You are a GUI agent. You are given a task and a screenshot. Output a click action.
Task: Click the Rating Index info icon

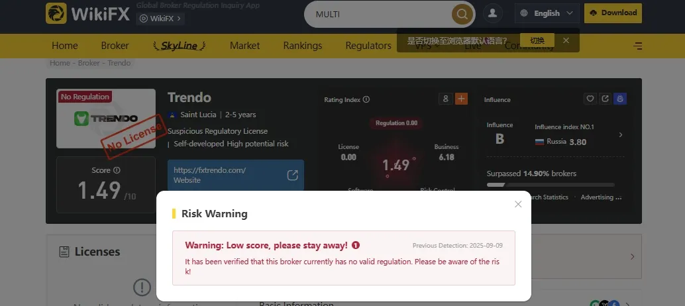coord(366,99)
